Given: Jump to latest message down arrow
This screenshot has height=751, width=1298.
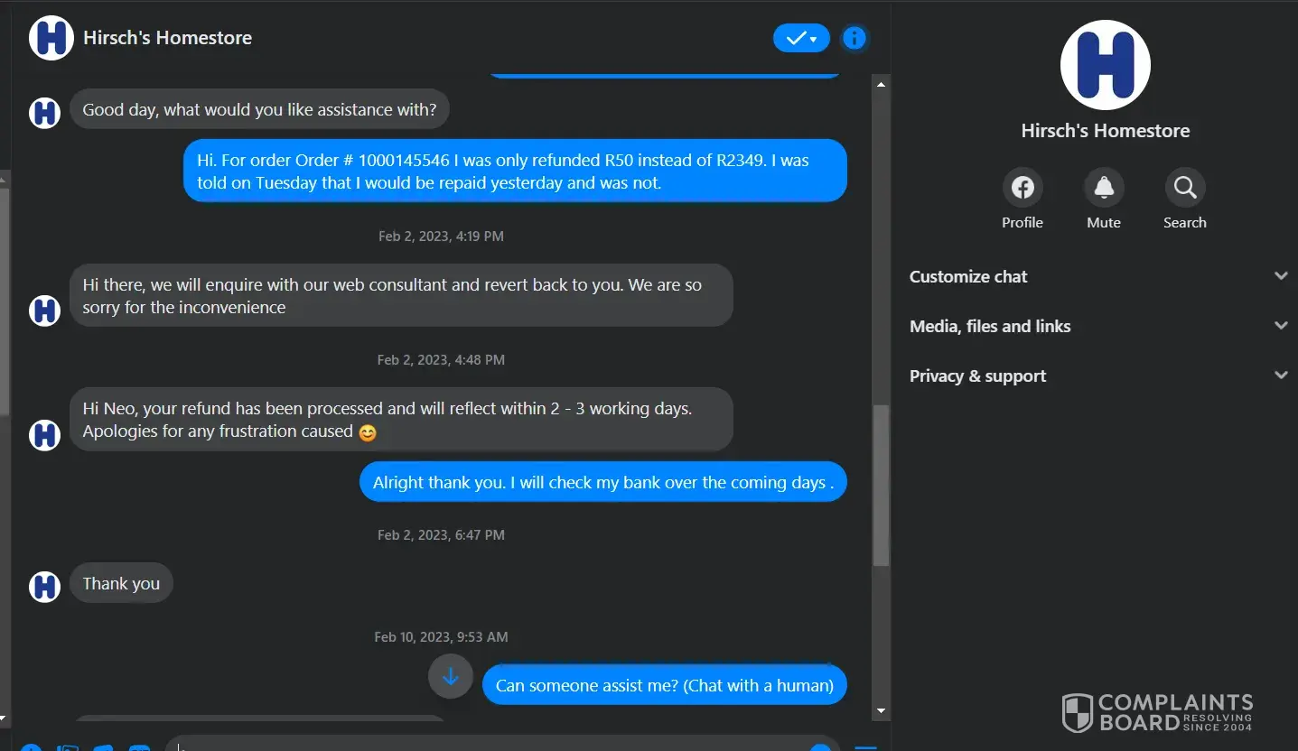Looking at the screenshot, I should click(451, 676).
